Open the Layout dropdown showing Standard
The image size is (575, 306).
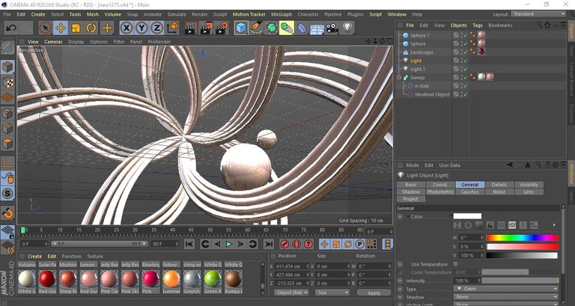538,14
